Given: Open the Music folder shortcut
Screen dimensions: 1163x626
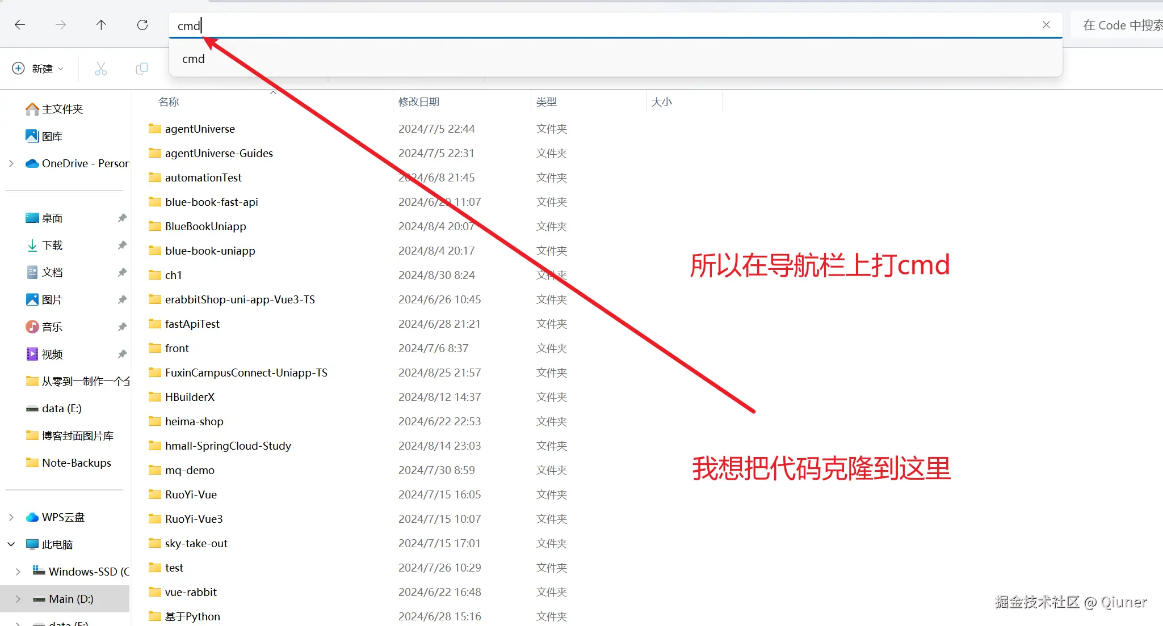Looking at the screenshot, I should coord(52,327).
